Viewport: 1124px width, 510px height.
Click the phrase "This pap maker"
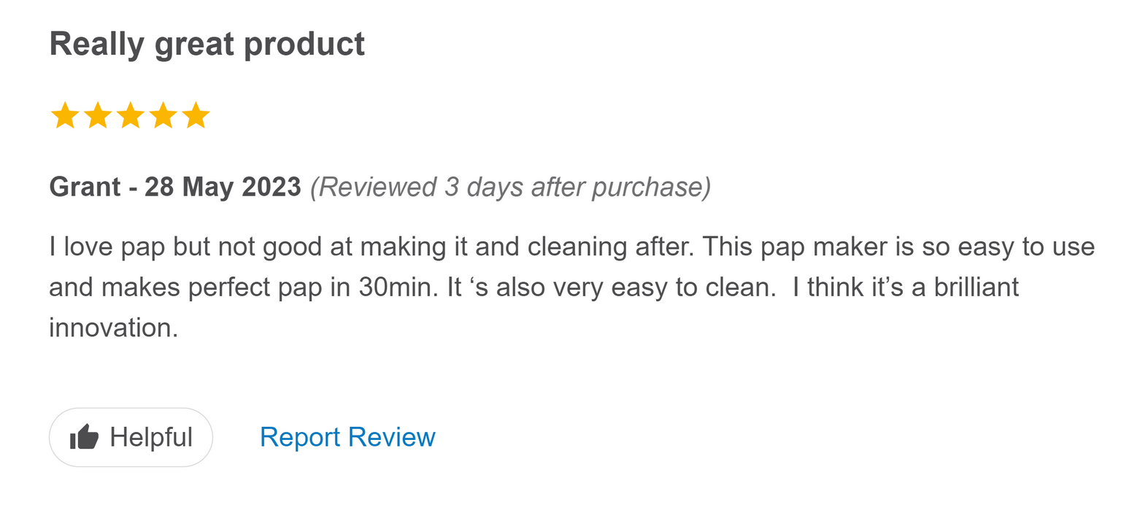790,247
